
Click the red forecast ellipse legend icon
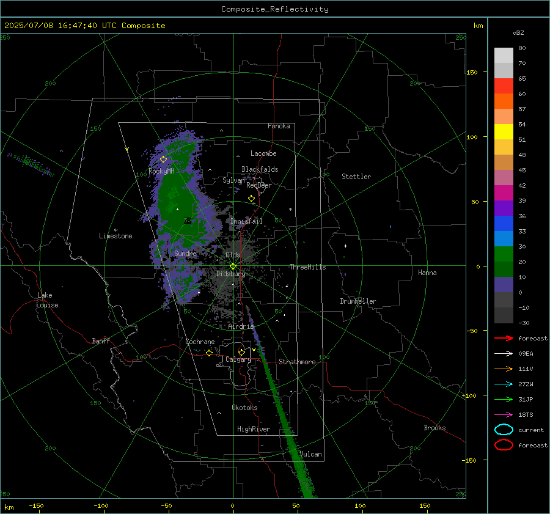[504, 445]
